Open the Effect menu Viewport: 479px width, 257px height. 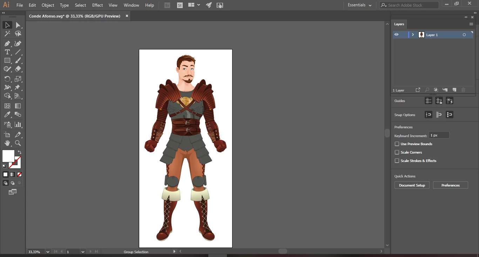(x=97, y=5)
